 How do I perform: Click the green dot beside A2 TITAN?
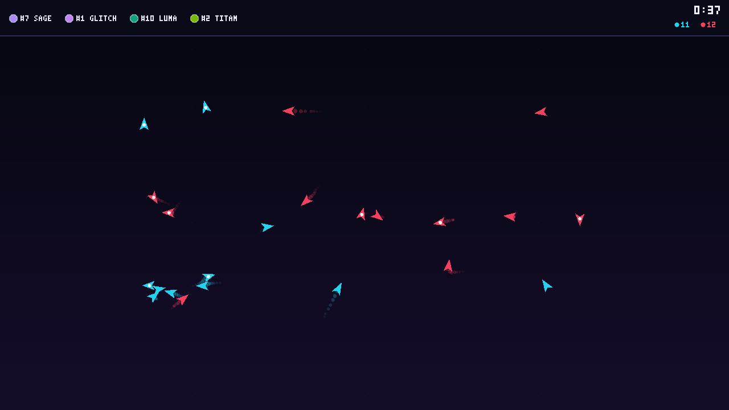[194, 19]
